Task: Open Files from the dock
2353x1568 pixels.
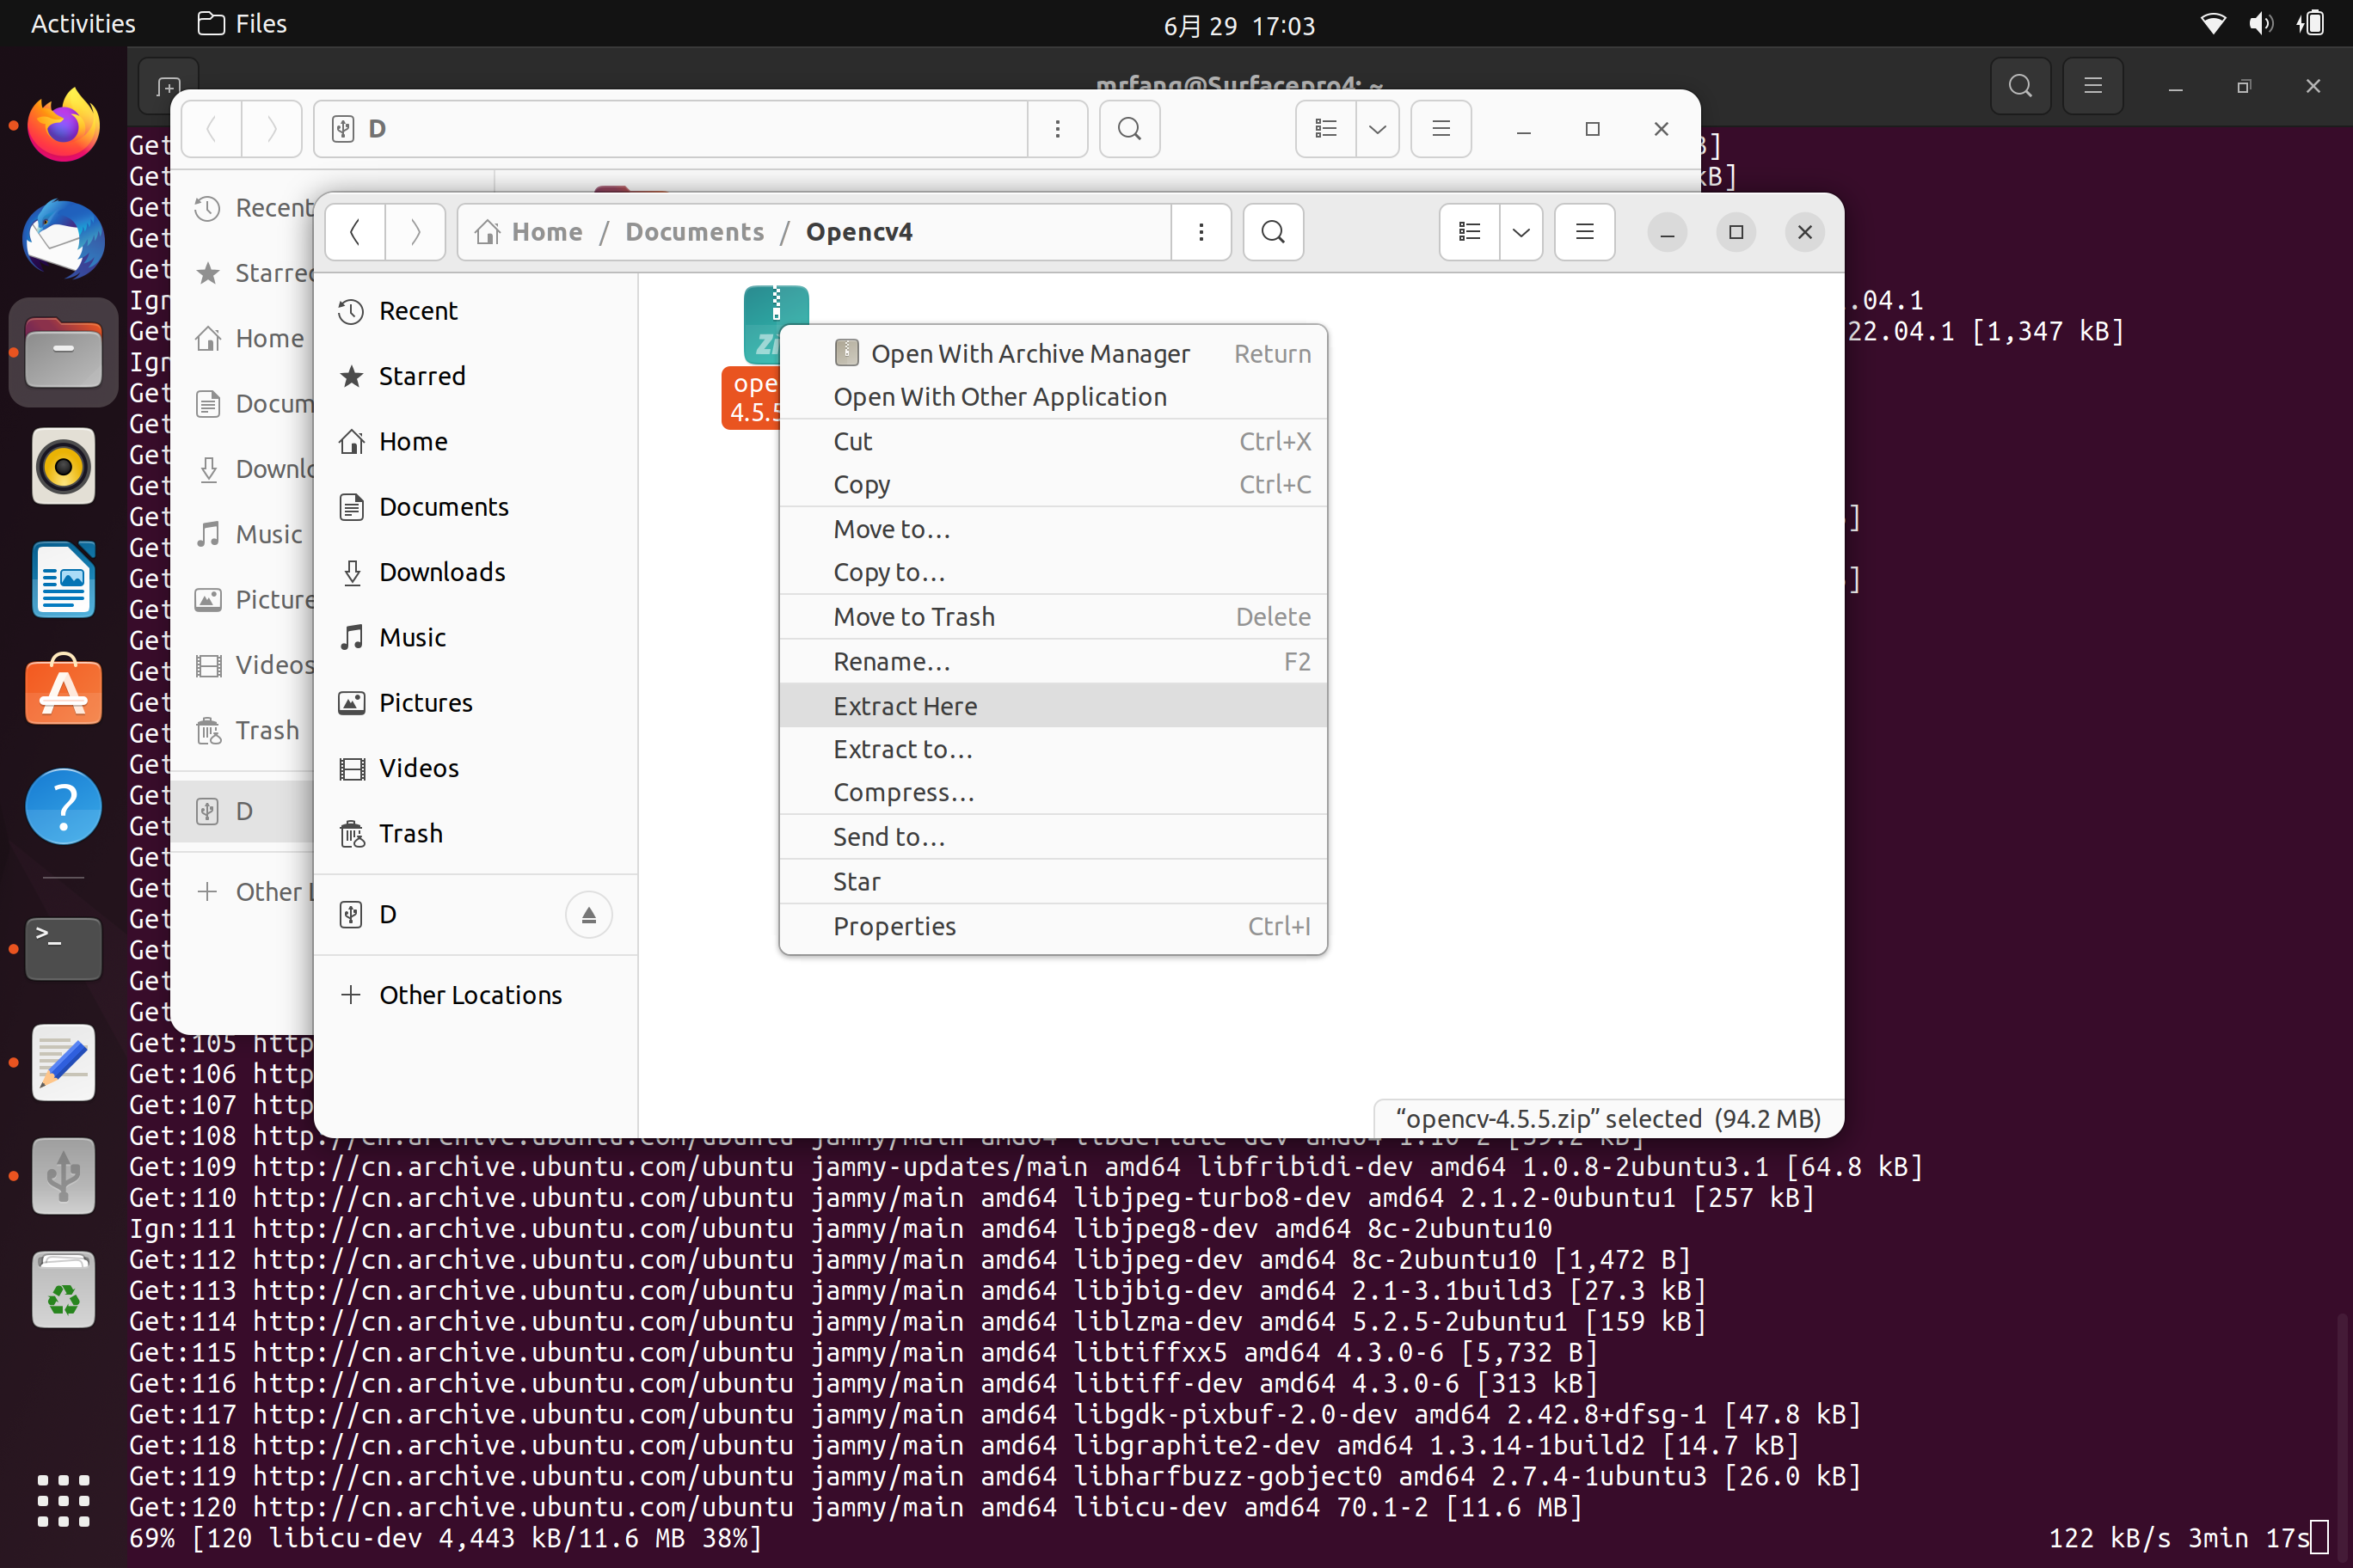Action: (63, 353)
